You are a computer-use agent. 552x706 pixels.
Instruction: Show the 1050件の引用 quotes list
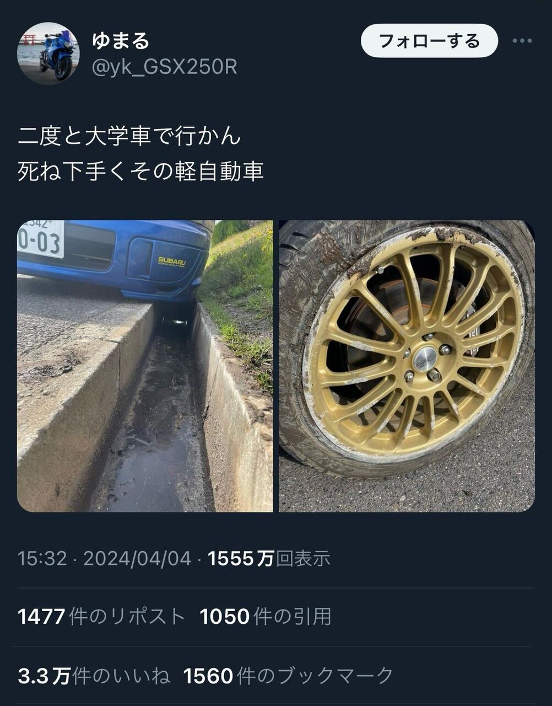tap(266, 617)
